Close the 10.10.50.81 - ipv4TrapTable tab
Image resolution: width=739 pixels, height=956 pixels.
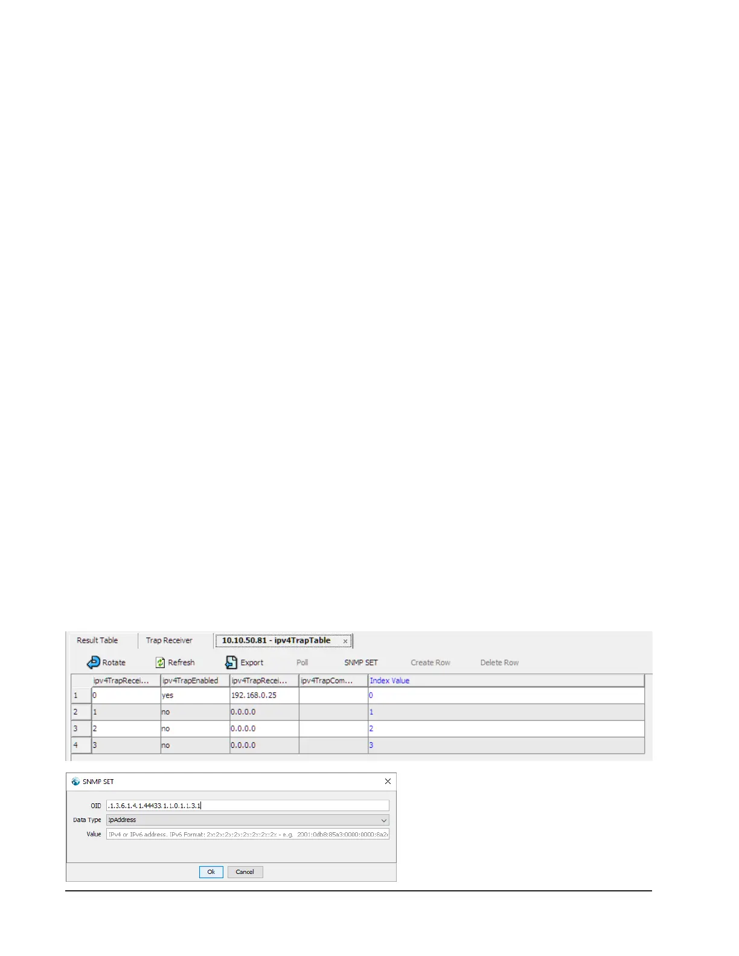click(x=345, y=641)
